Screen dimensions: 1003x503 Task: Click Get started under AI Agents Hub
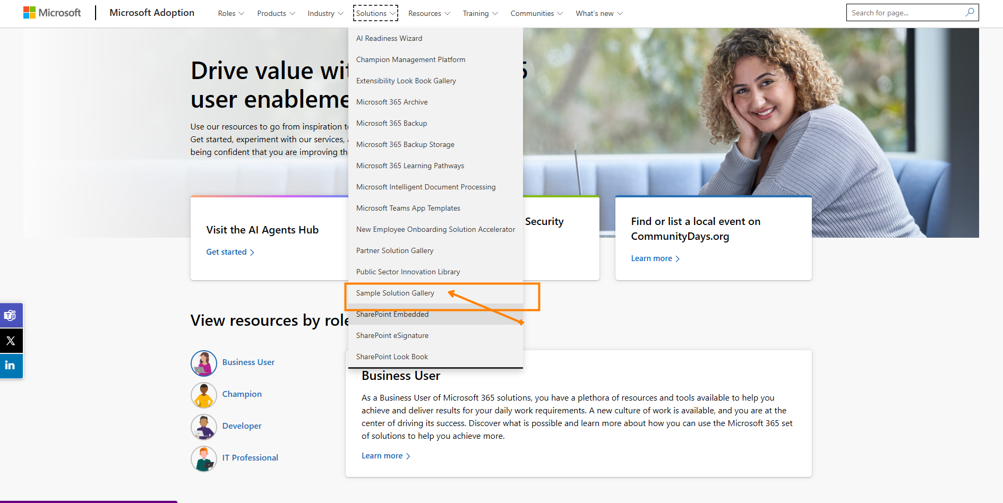pyautogui.click(x=230, y=252)
